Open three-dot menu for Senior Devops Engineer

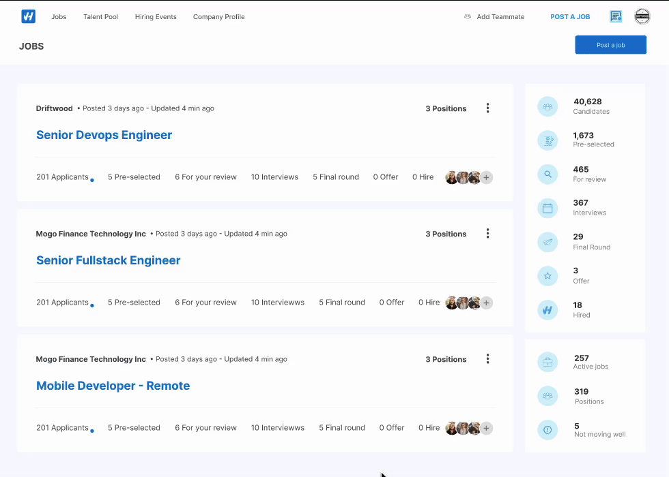coord(487,108)
